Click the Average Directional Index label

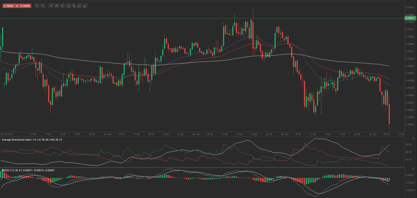pos(32,140)
